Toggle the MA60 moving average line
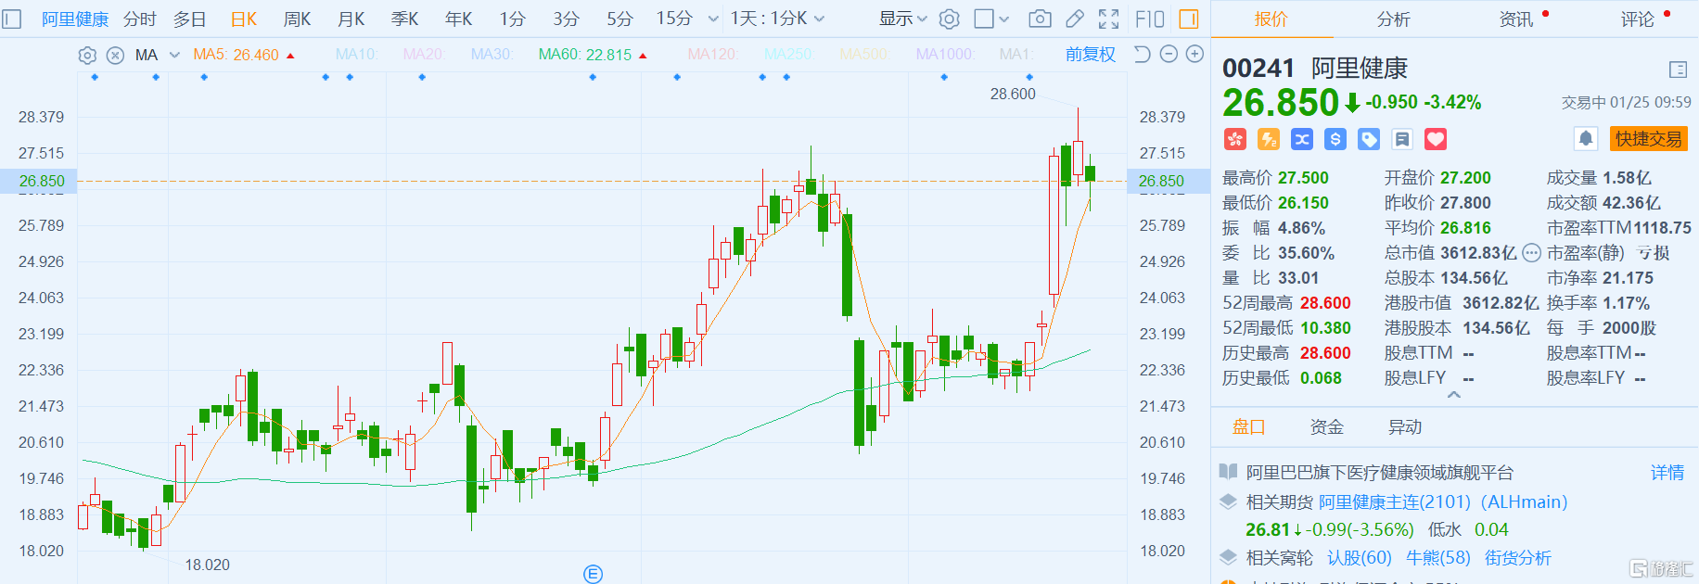The height and width of the screenshot is (584, 1699). point(584,55)
